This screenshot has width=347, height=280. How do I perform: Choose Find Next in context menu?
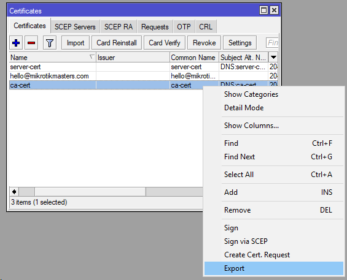pos(273,157)
